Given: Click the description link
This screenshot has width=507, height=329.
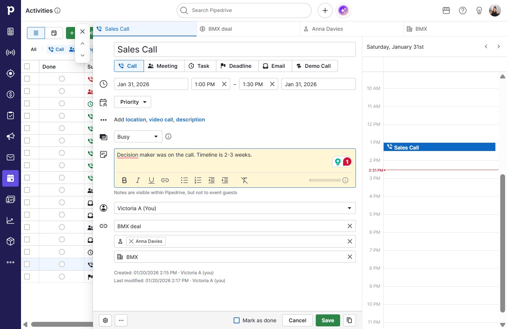Looking at the screenshot, I should pos(190,120).
